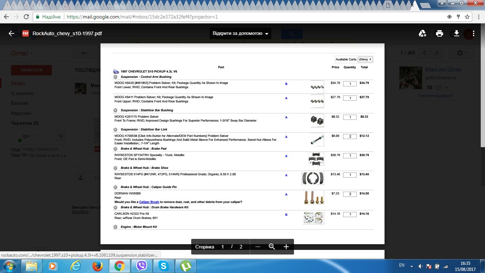Image resolution: width=485 pixels, height=273 pixels.
Task: Open the Available Carts dropdown 'chevy'
Action: point(365,59)
